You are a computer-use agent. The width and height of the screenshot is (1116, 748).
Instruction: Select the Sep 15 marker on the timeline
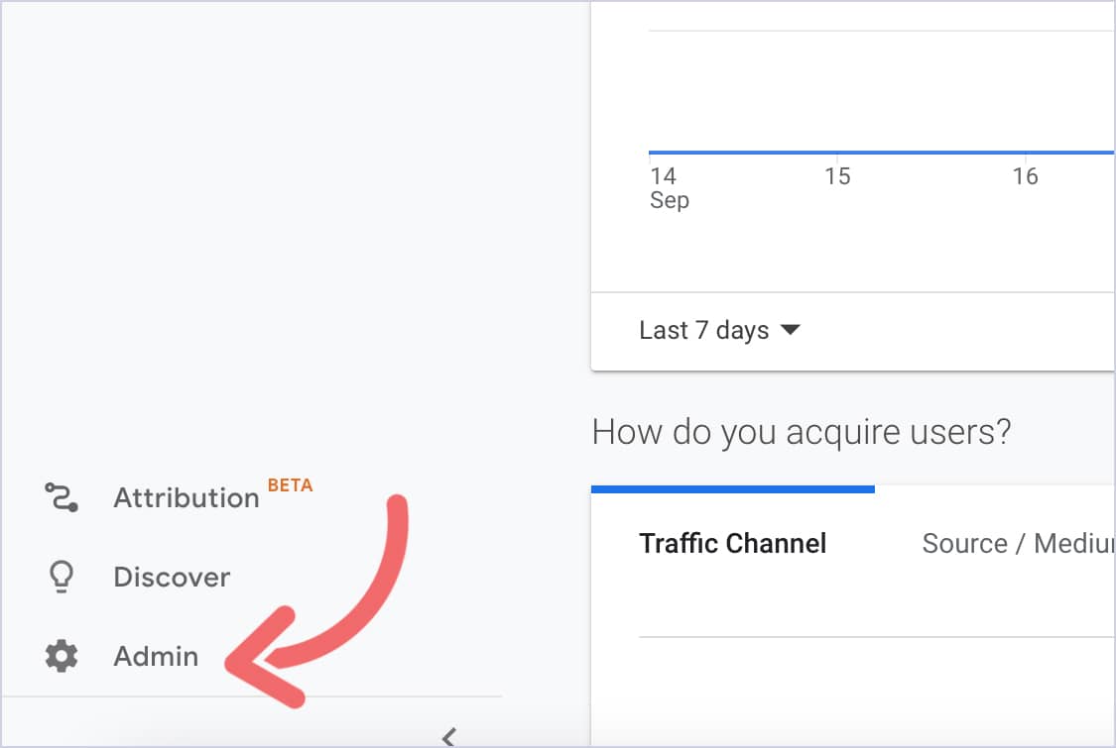click(837, 175)
